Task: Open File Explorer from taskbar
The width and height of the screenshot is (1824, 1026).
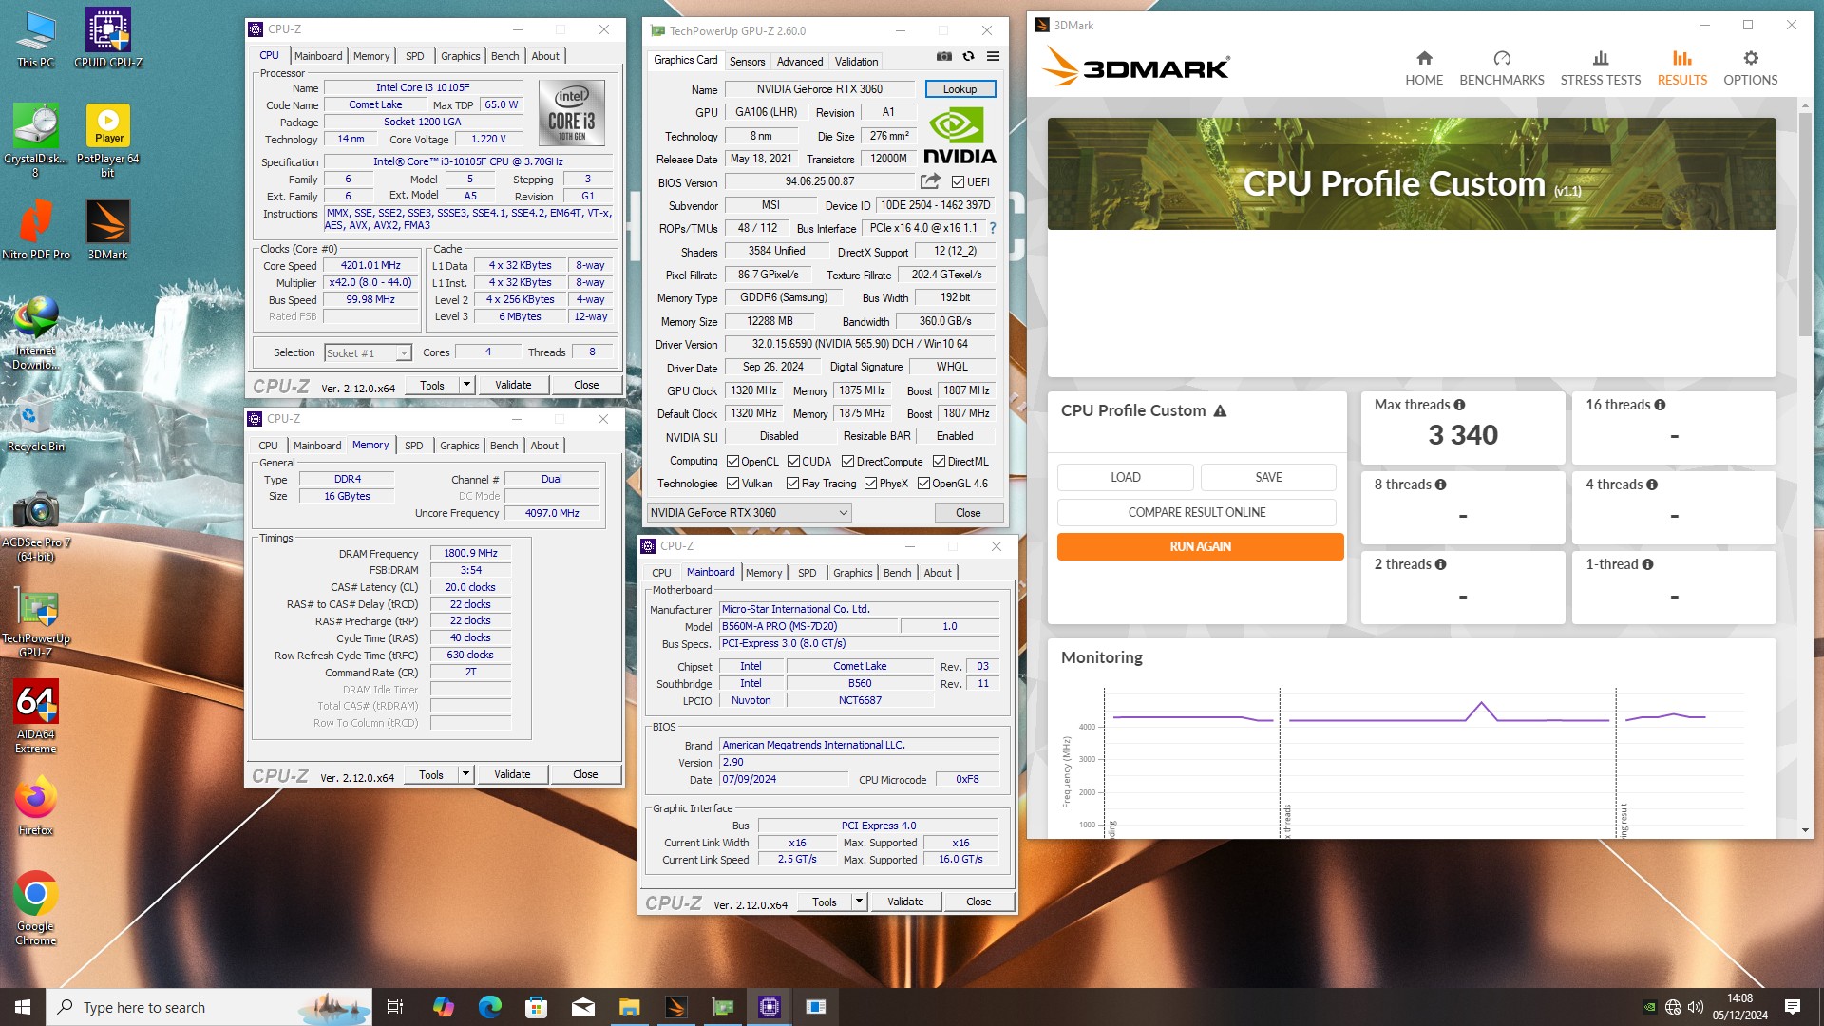Action: tap(629, 1007)
